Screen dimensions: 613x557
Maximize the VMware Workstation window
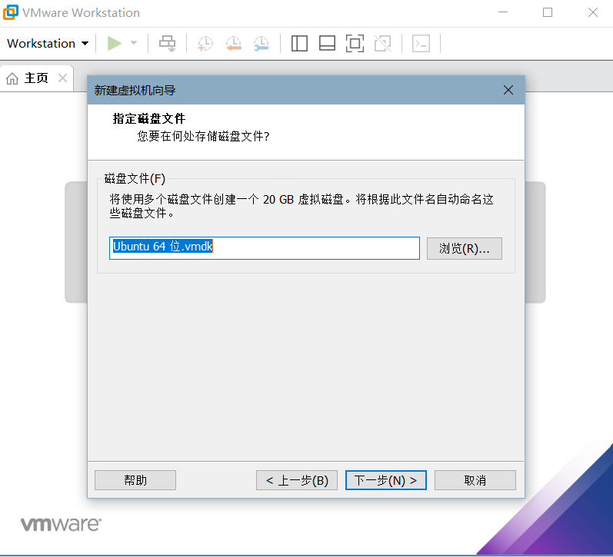[548, 12]
